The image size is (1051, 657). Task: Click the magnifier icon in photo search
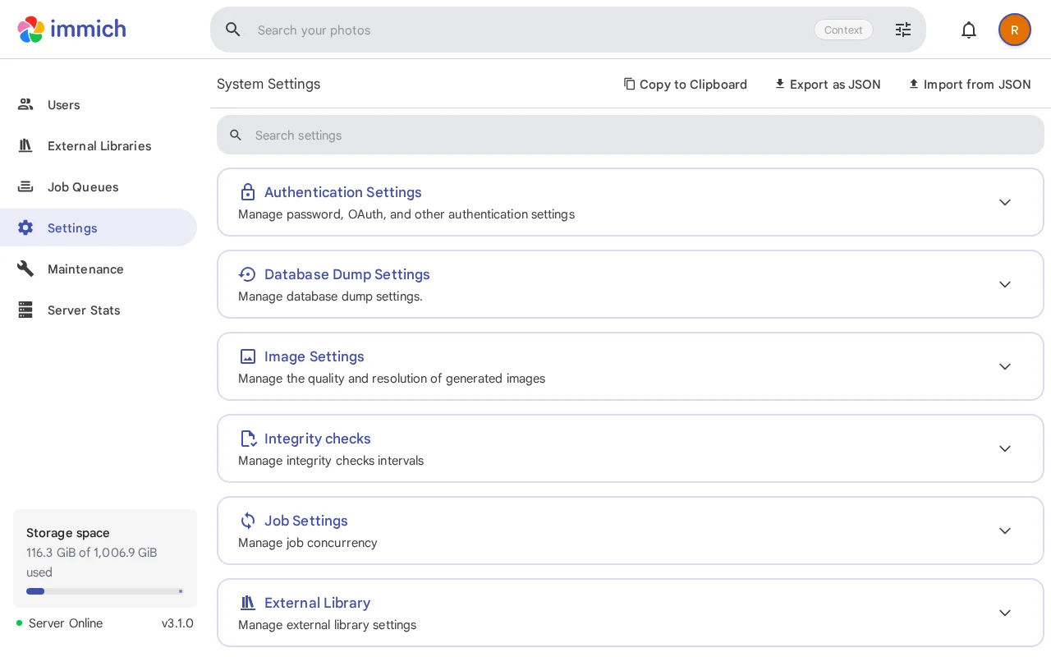click(x=233, y=30)
